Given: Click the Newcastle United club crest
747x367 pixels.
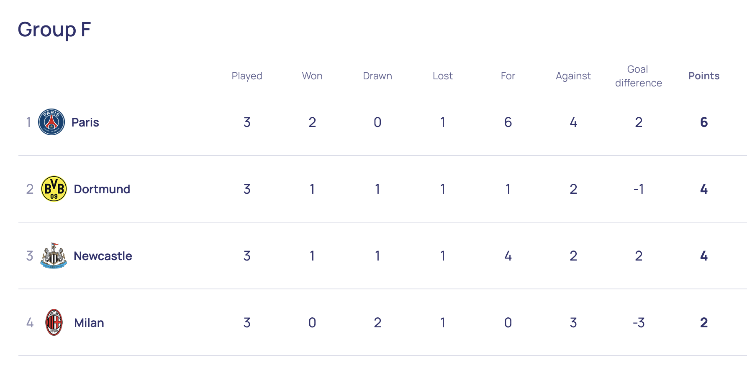Looking at the screenshot, I should (54, 256).
